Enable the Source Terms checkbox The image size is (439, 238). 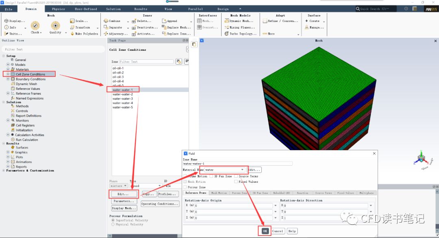pyautogui.click(x=236, y=176)
